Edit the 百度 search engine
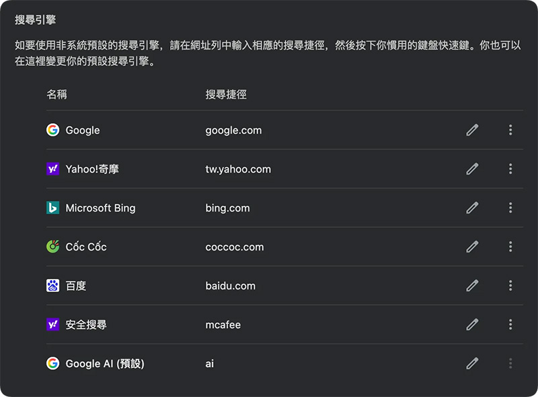The height and width of the screenshot is (397, 538). (x=472, y=286)
